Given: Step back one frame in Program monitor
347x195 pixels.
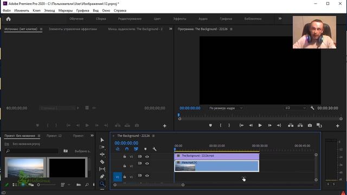Looking at the screenshot, I should (x=250, y=125).
